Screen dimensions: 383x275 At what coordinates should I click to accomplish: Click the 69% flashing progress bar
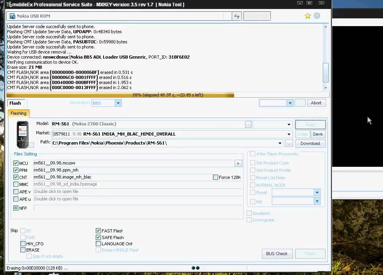pos(168,95)
